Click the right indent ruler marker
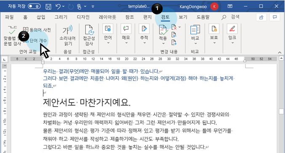Viewport: 285px width, 153px height. tap(245, 61)
